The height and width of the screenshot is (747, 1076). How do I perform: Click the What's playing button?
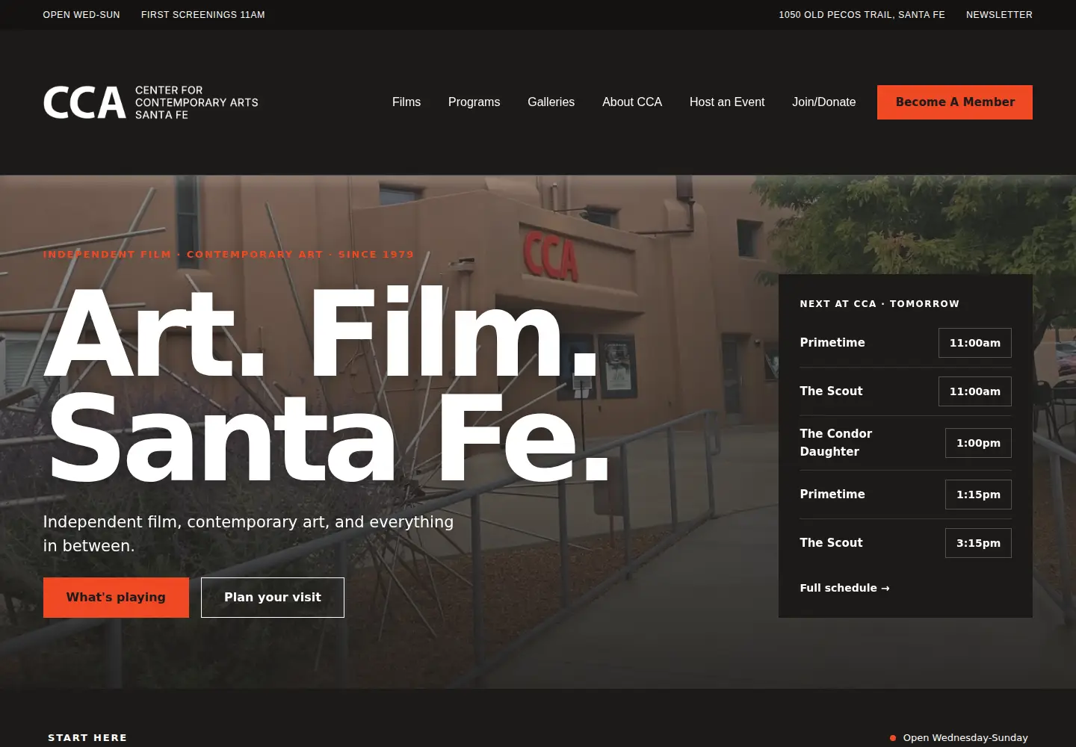coord(116,598)
